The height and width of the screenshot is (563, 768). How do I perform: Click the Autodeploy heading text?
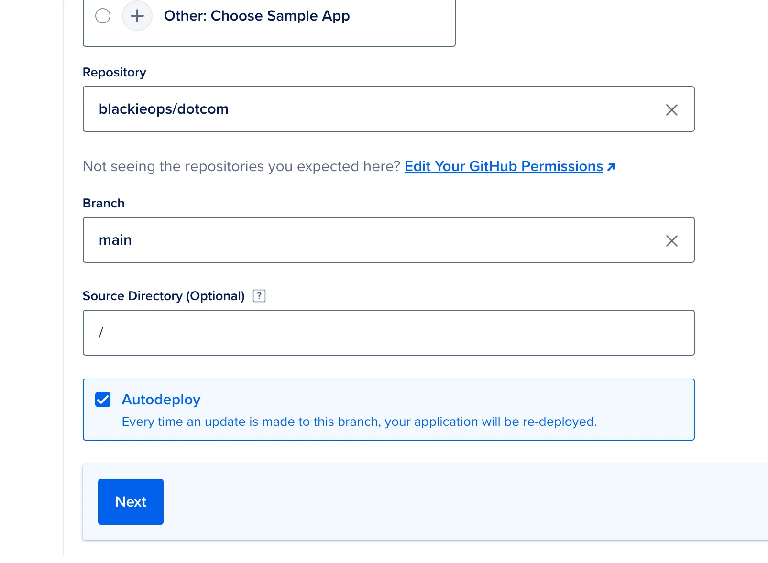161,400
